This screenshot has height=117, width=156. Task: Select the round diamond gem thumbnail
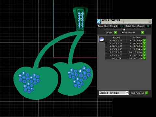point(102,39)
